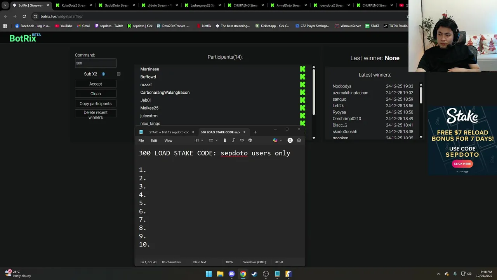
Task: Open Steam from taskbar
Action: click(254, 274)
